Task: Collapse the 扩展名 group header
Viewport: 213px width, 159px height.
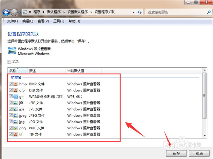Action: tap(16, 77)
